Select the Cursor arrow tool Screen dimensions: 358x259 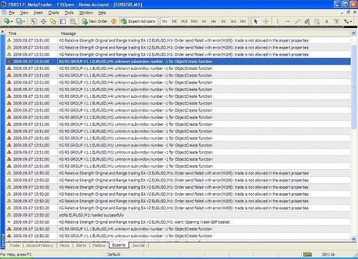(x=255, y=21)
